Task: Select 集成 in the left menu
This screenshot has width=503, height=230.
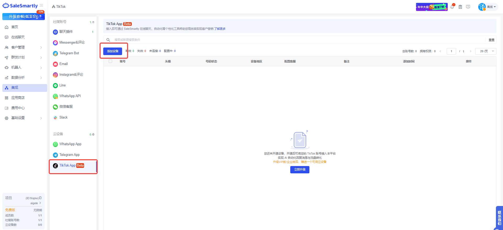Action: point(25,88)
